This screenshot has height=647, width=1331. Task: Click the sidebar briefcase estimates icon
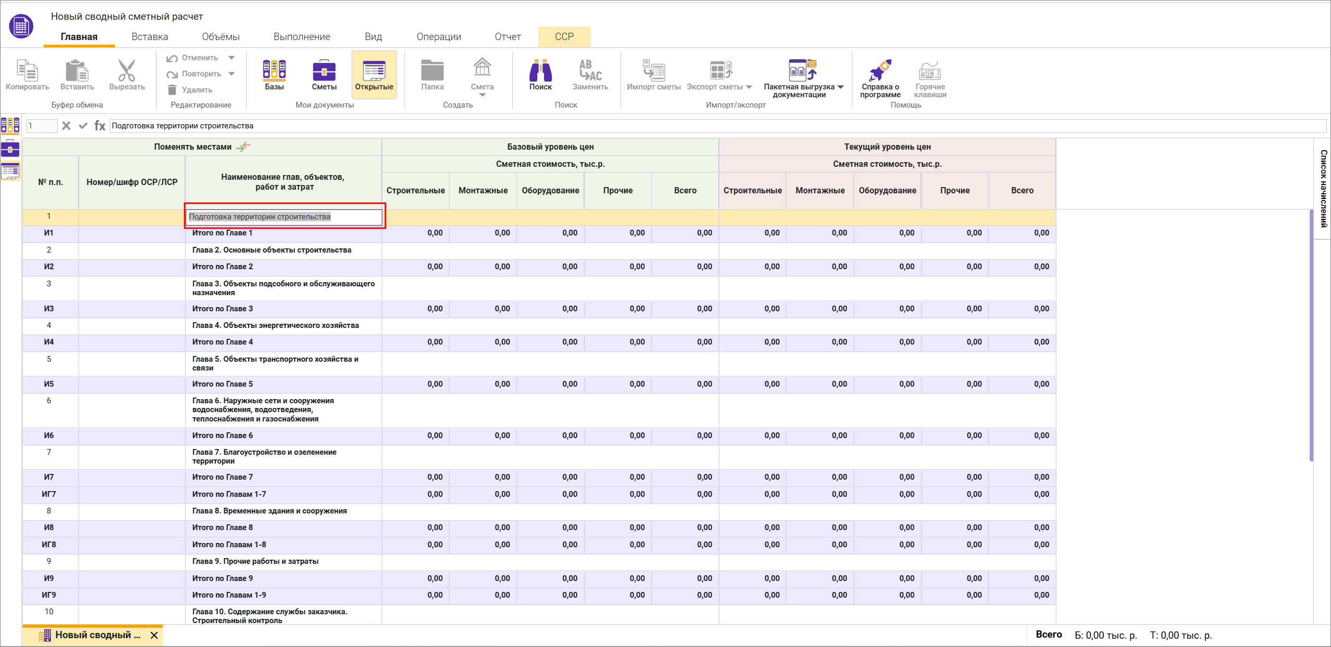(x=10, y=148)
